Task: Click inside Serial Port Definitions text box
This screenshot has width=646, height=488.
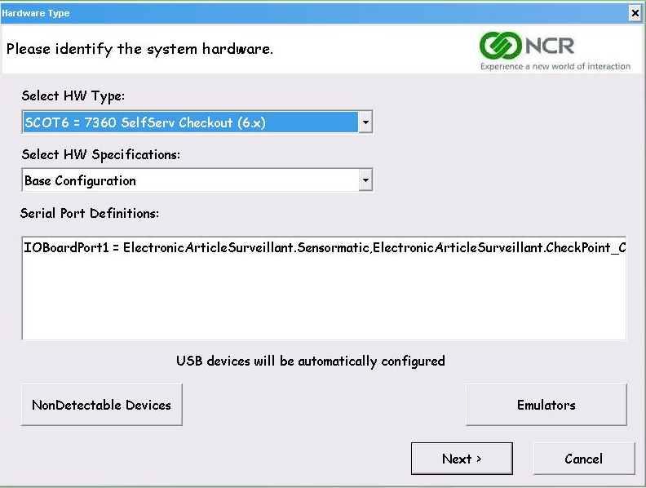Action: point(325,288)
